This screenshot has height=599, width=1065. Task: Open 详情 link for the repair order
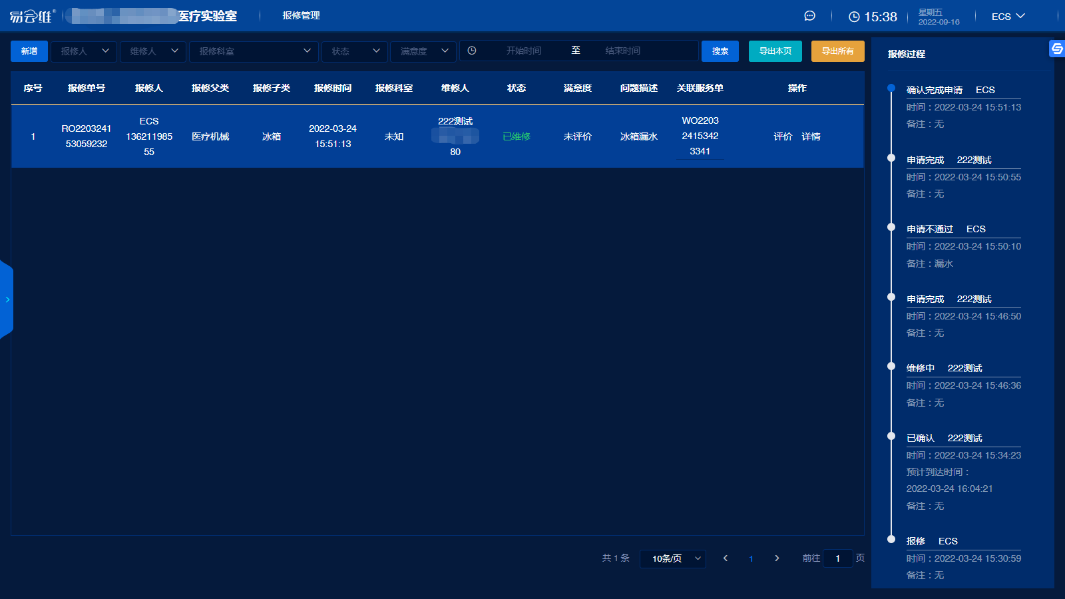pyautogui.click(x=811, y=136)
